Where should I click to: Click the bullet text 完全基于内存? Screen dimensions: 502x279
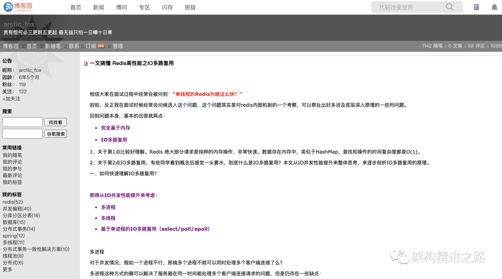[116, 128]
